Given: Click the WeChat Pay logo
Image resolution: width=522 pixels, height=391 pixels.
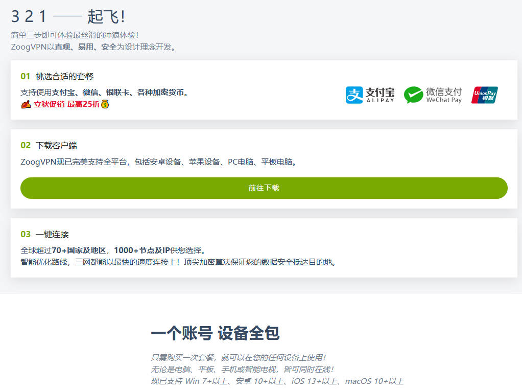Looking at the screenshot, I should coord(433,95).
